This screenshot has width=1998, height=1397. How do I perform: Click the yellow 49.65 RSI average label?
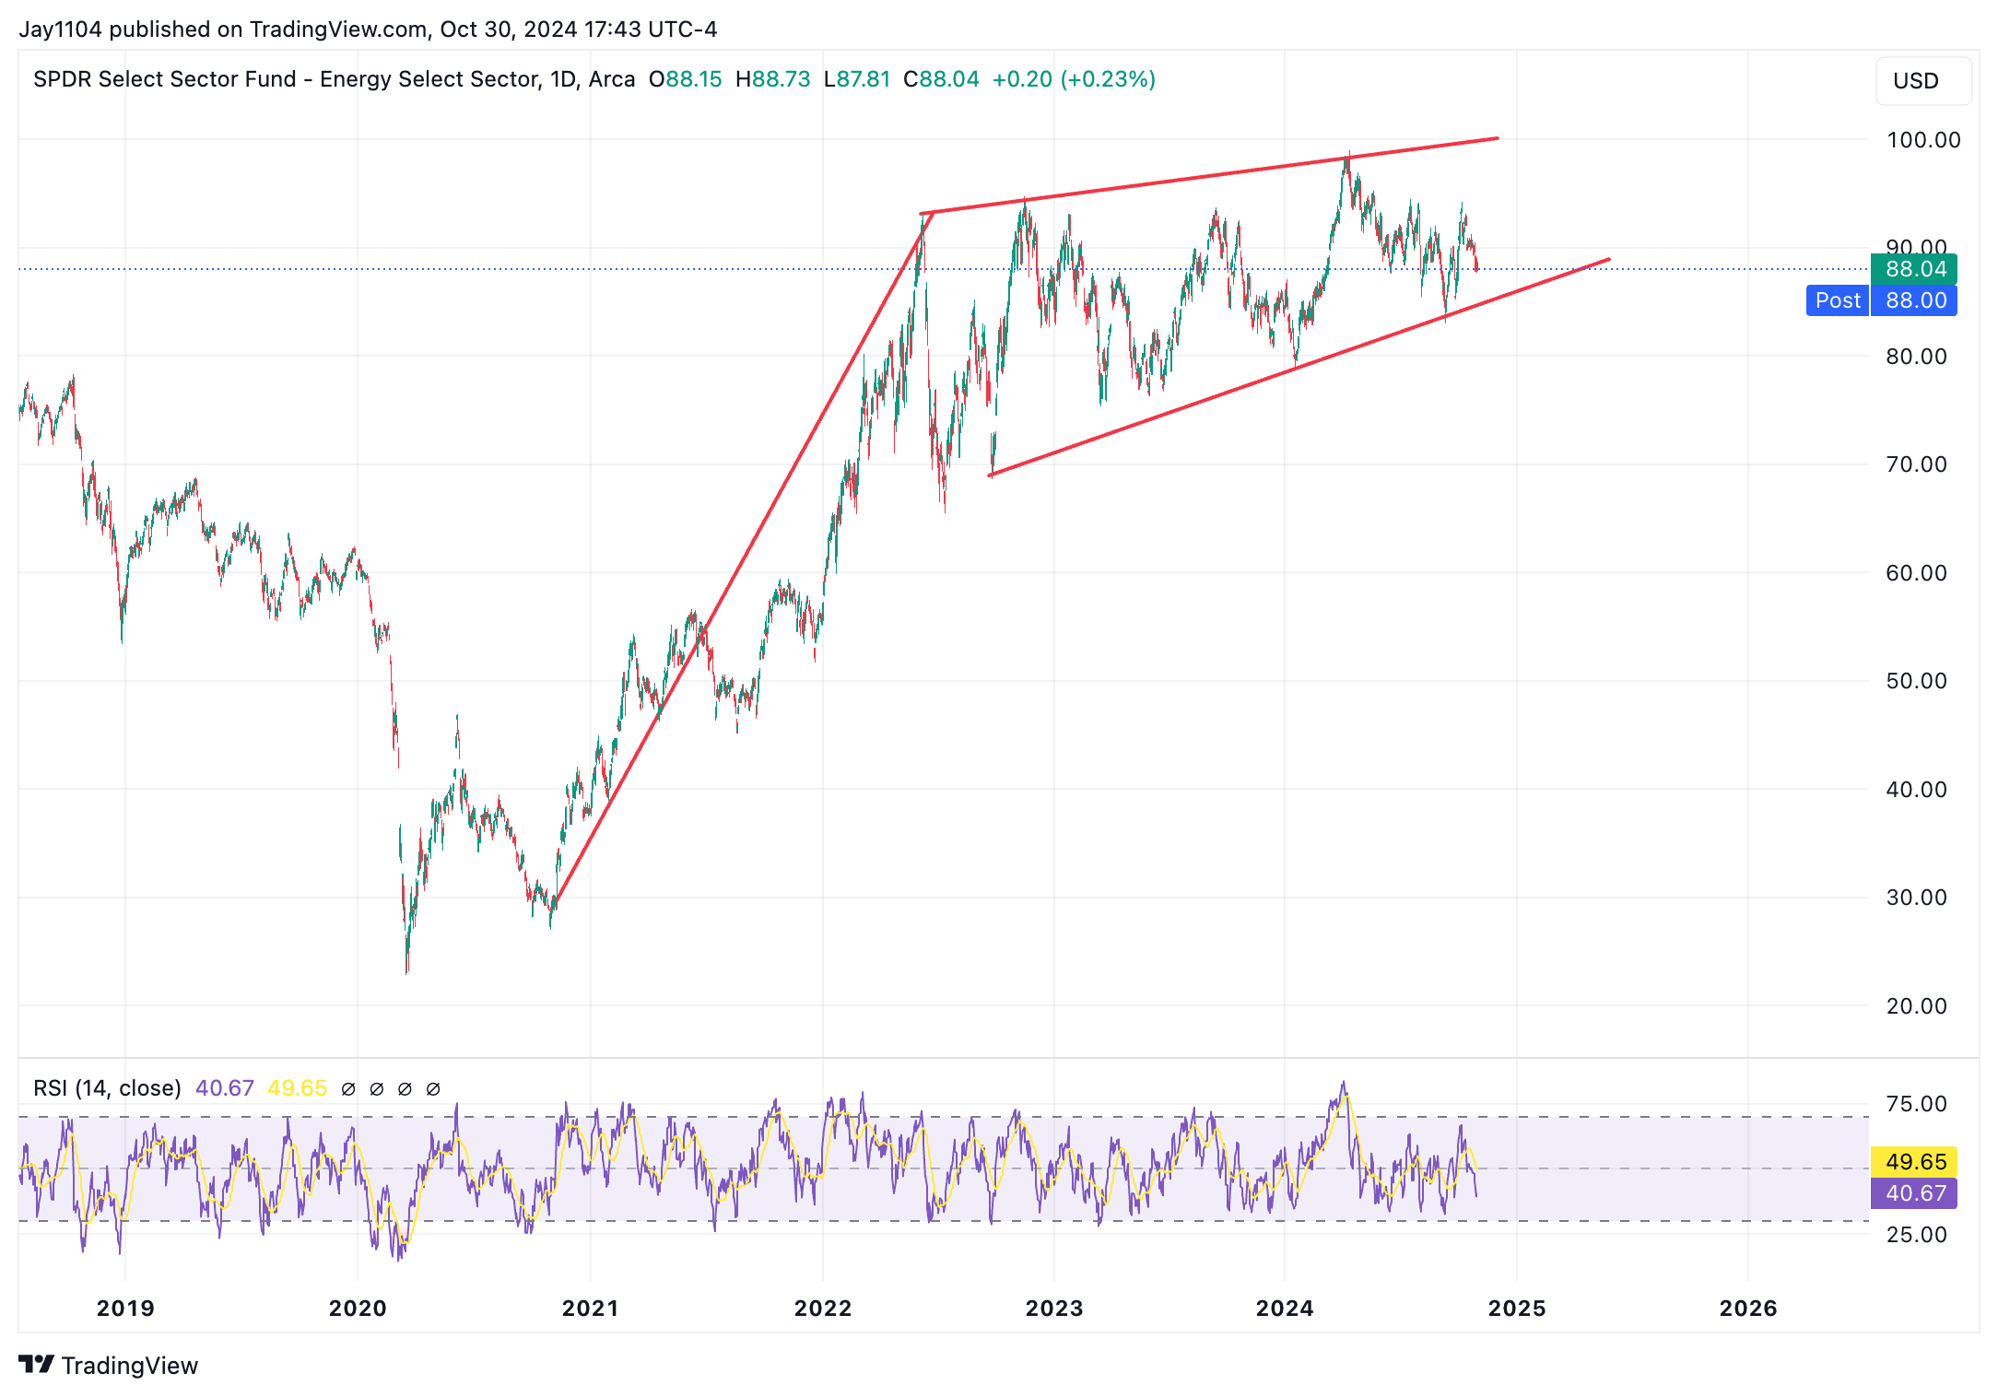pyautogui.click(x=1915, y=1161)
